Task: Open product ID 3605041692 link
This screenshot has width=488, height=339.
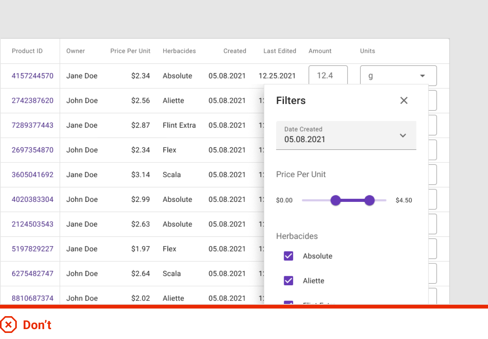Action: (32, 175)
